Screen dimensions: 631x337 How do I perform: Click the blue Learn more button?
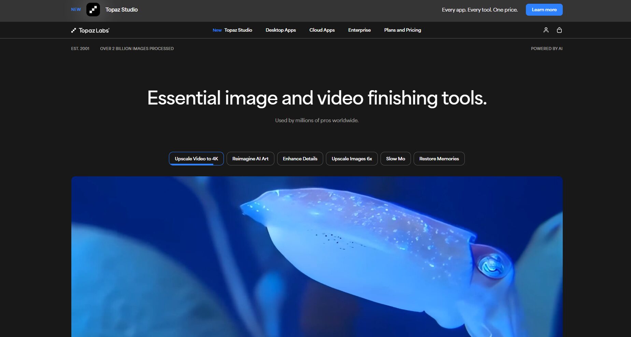[544, 10]
